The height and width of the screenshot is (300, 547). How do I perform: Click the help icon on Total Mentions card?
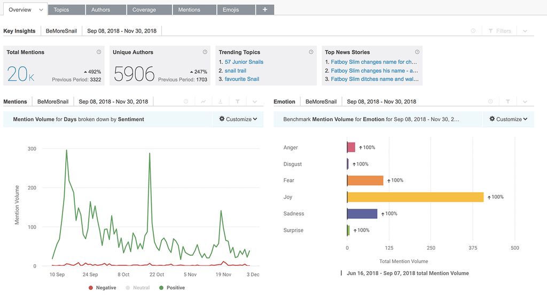(99, 52)
